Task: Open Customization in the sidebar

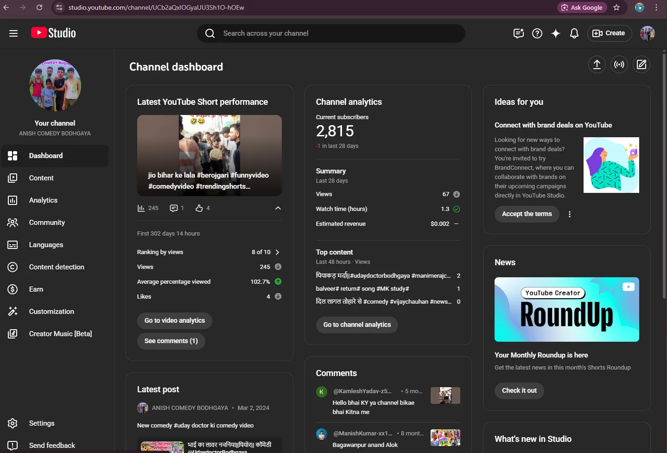Action: tap(55, 312)
